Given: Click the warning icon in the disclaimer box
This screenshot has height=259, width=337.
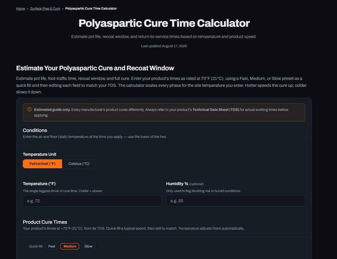Looking at the screenshot, I should tap(29, 109).
